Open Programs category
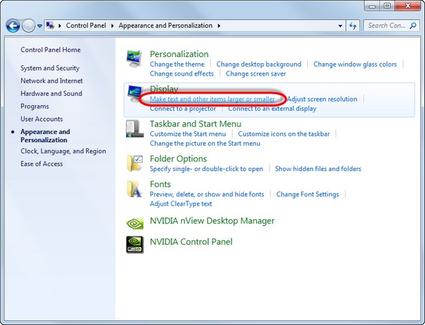This screenshot has width=425, height=325. point(34,107)
